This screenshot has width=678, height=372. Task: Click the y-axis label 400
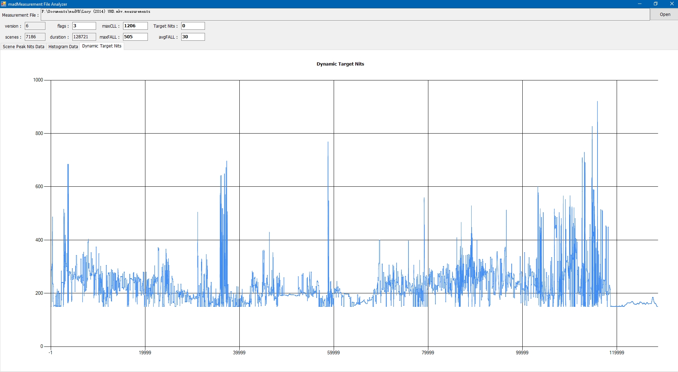pos(39,240)
